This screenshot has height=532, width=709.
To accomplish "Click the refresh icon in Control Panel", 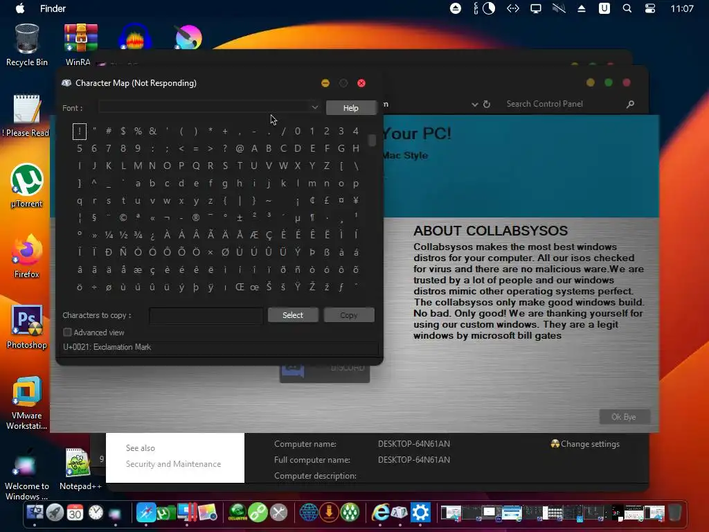I will pyautogui.click(x=487, y=104).
